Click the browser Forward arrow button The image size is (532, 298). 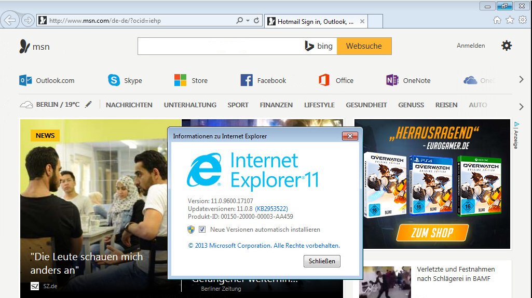28,20
